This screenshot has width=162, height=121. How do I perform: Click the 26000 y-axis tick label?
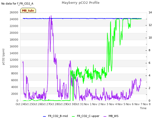coord(14,12)
